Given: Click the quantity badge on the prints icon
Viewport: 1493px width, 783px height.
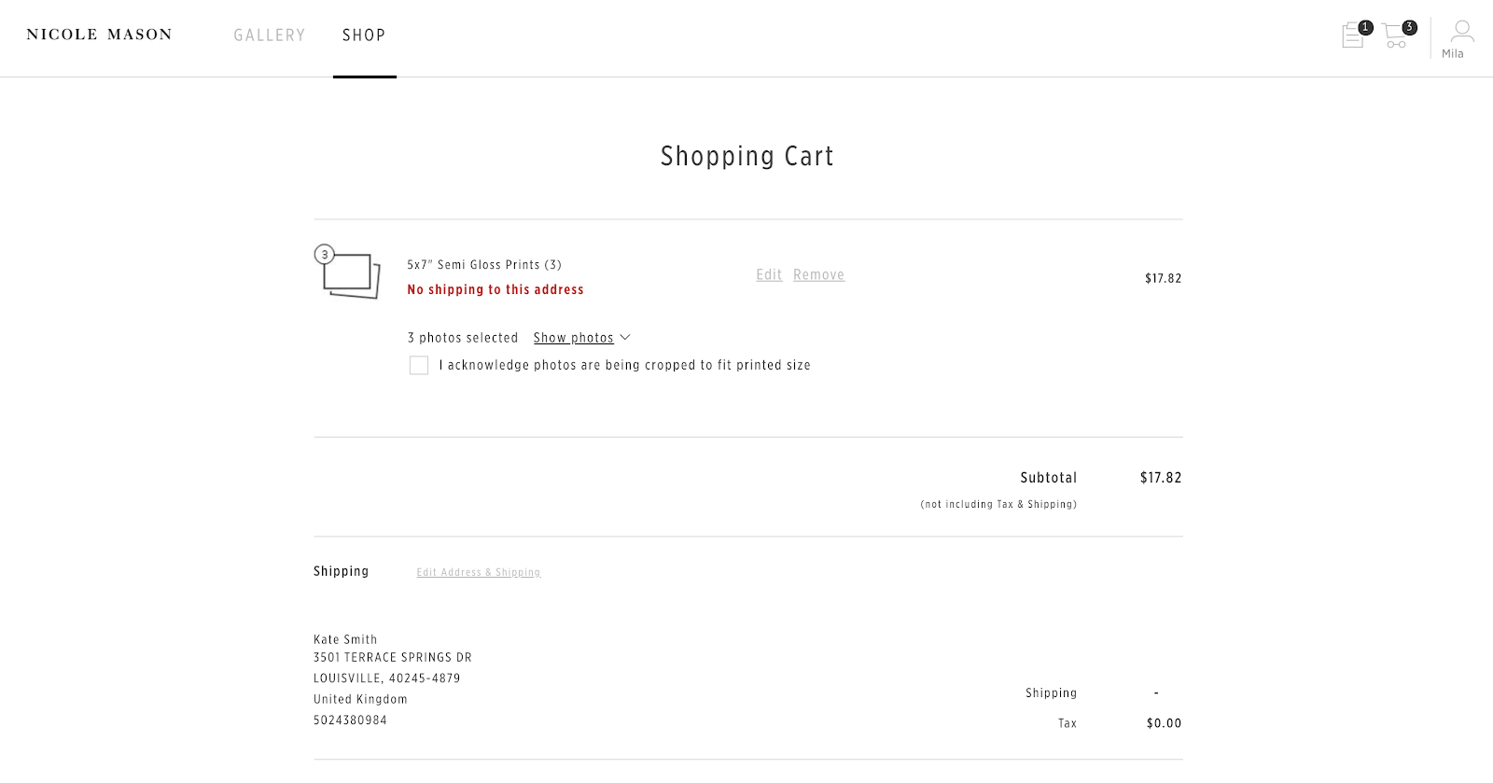Looking at the screenshot, I should click(325, 254).
